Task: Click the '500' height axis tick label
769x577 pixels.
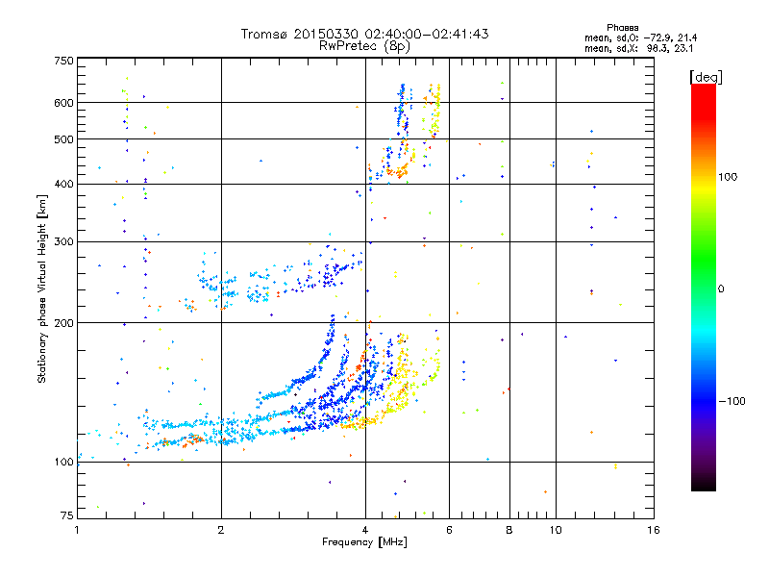Action: [64, 139]
